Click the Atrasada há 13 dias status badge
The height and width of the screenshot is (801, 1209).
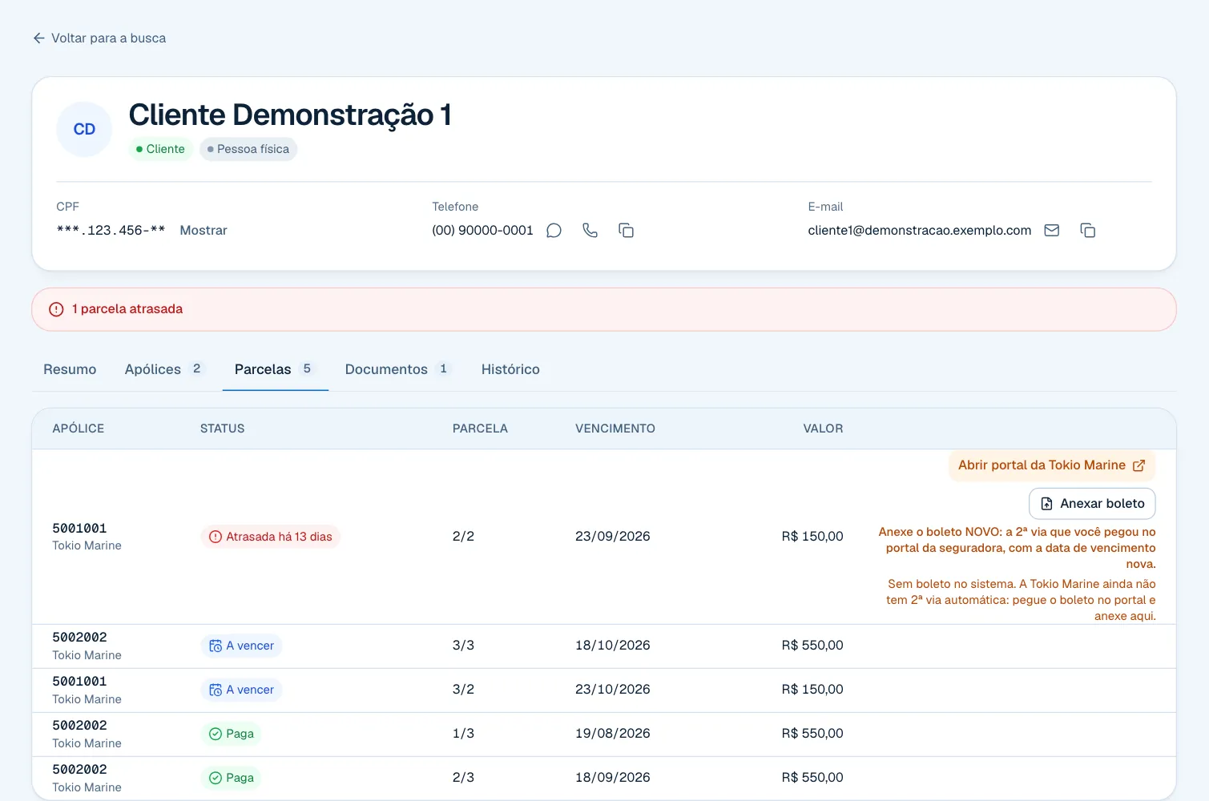[271, 537]
